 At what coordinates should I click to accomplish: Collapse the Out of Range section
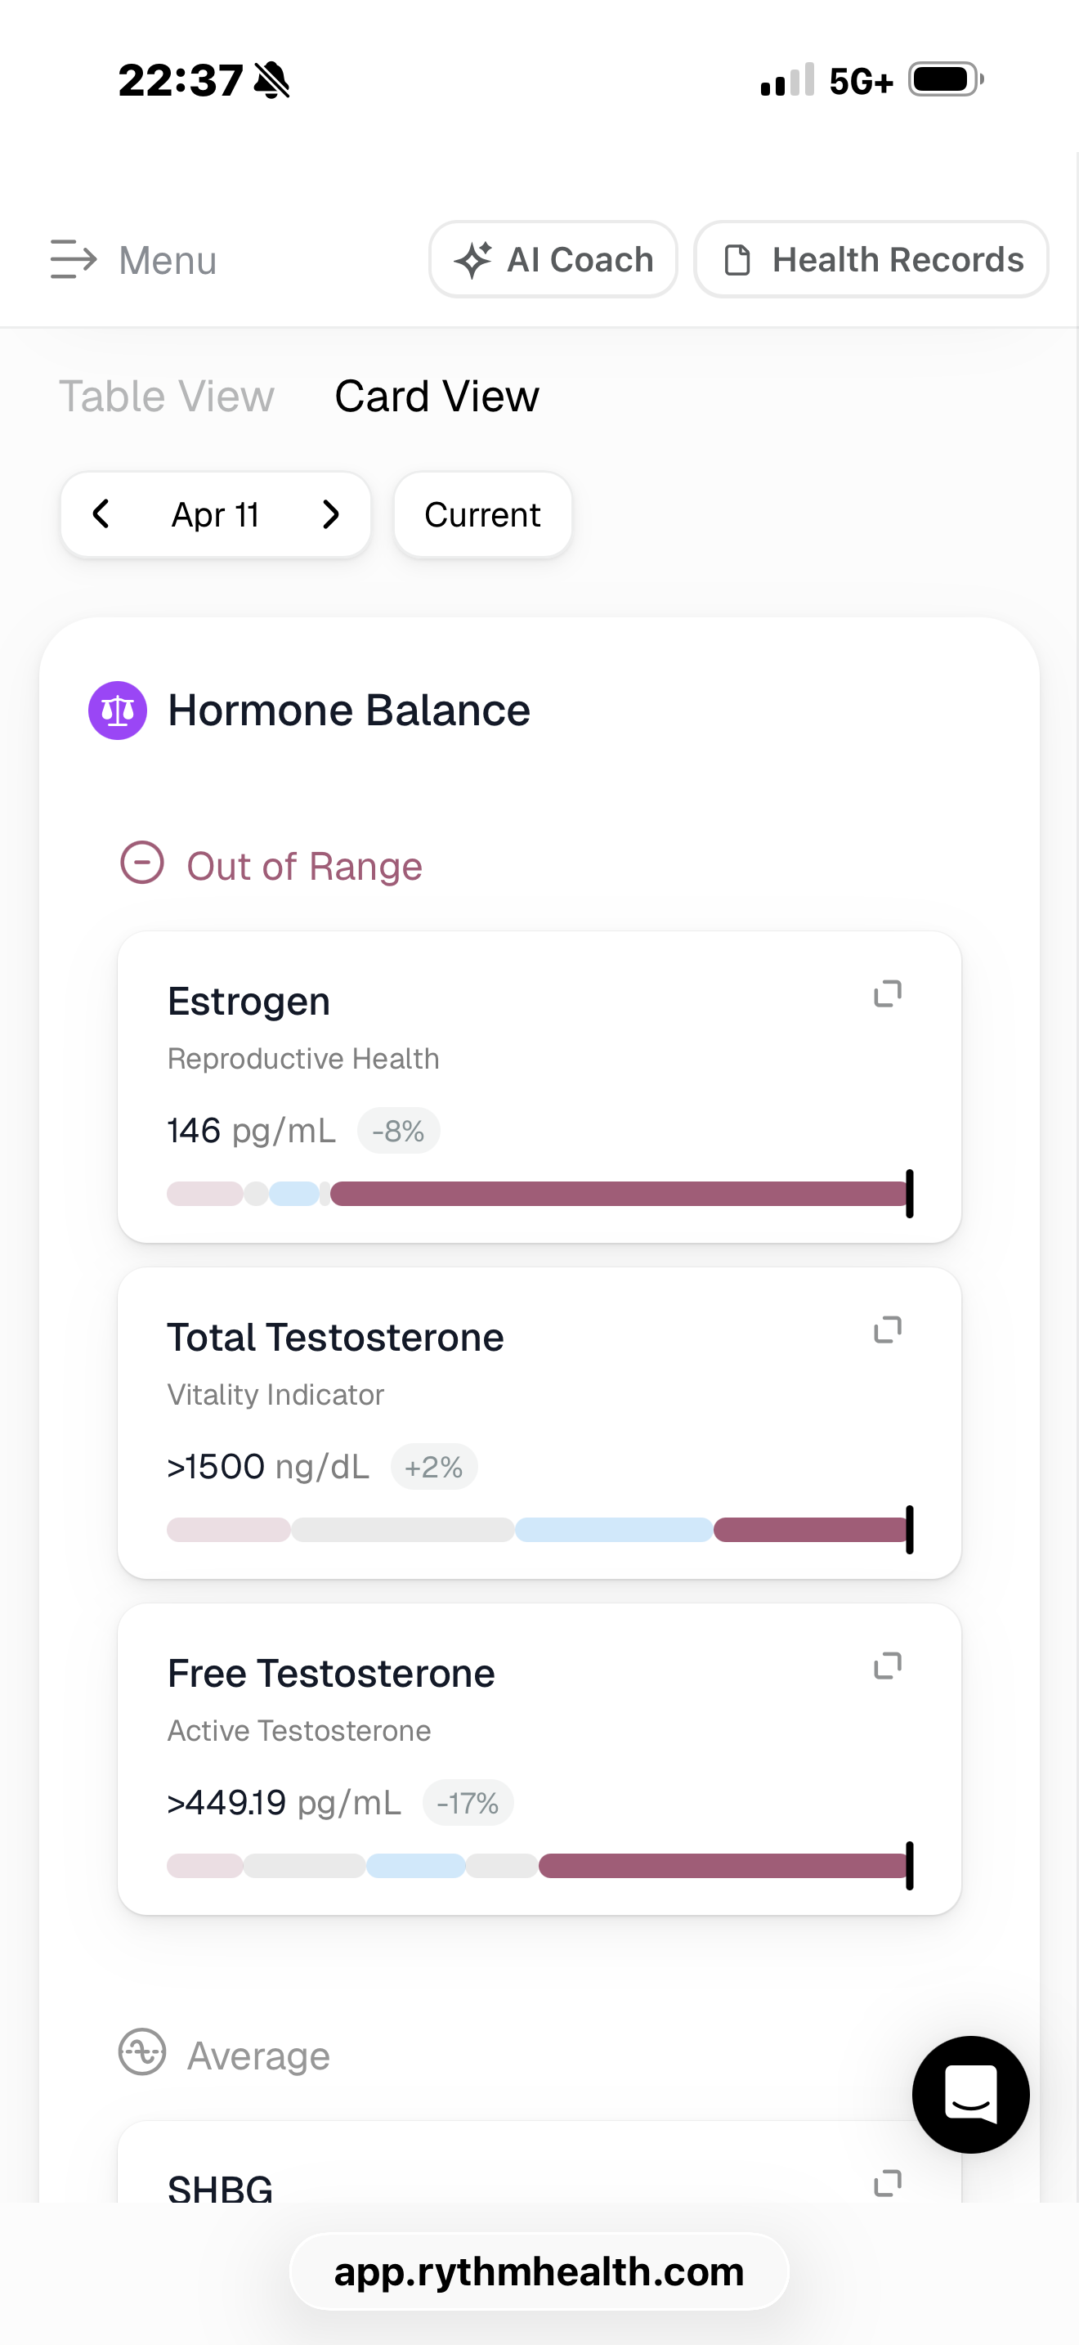142,862
